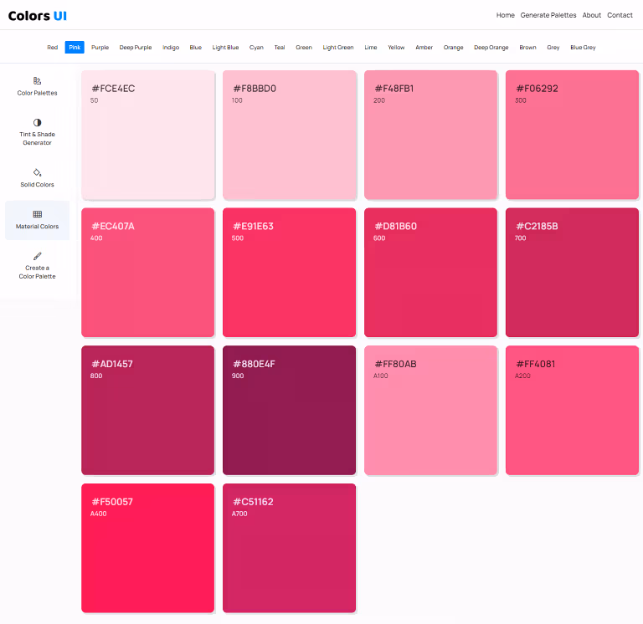Select the #E91E63 pink 500 swatch
643x624 pixels.
coord(290,273)
